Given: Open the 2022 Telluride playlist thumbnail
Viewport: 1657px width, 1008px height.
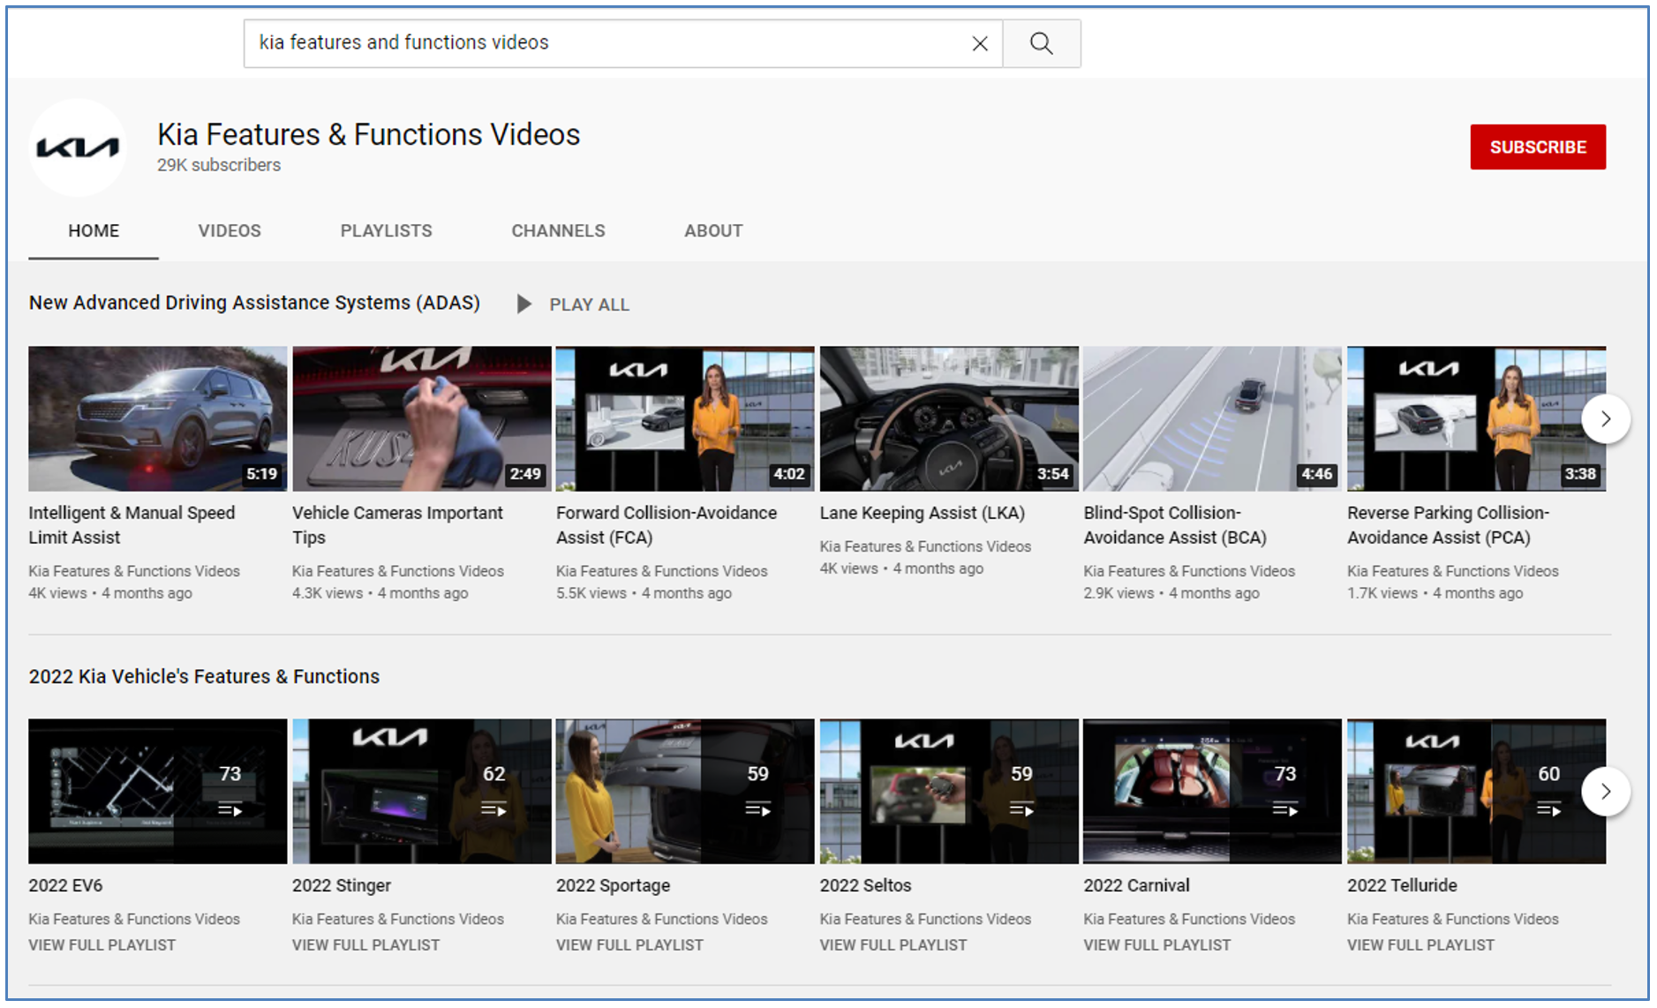Looking at the screenshot, I should click(1476, 791).
